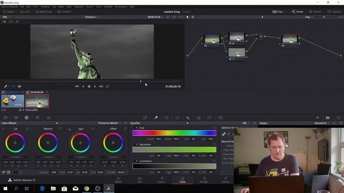
Task: Open the LUTs panel
Action: 25,12
